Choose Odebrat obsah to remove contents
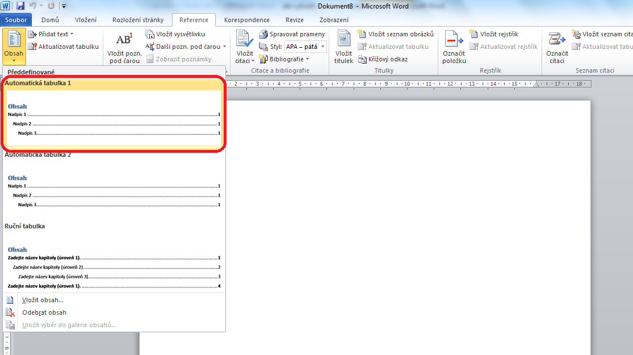This screenshot has width=633, height=355. [44, 312]
